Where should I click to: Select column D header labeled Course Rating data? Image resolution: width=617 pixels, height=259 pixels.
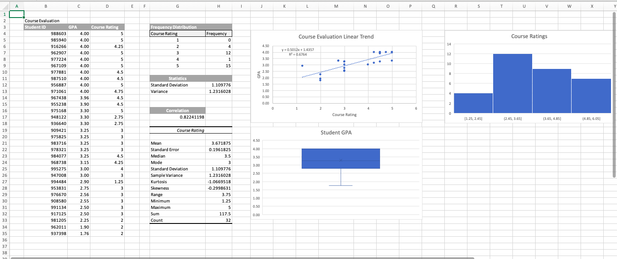[x=107, y=6]
